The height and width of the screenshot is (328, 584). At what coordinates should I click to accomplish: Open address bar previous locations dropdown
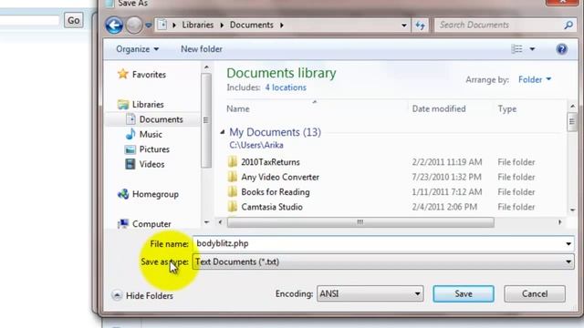pos(404,26)
